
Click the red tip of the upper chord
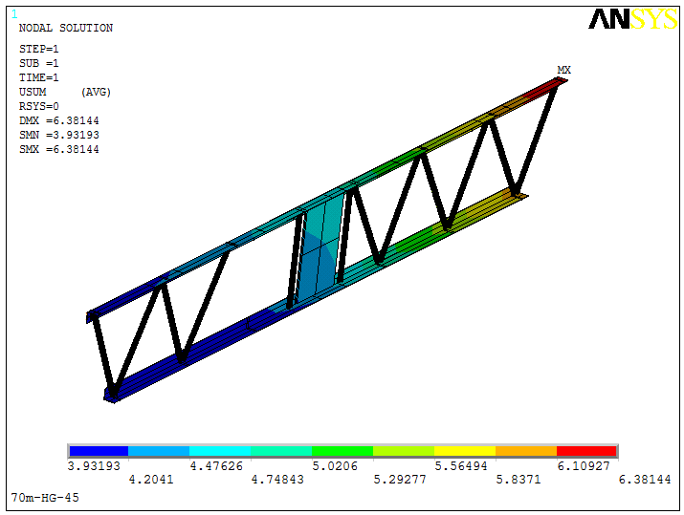(x=545, y=88)
